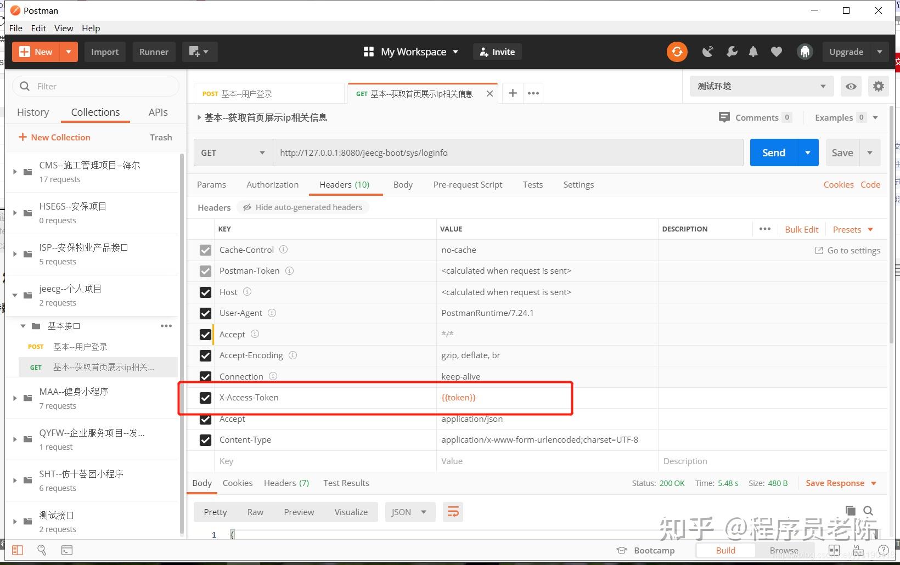Toggle Hide auto-generated headers

click(x=302, y=207)
